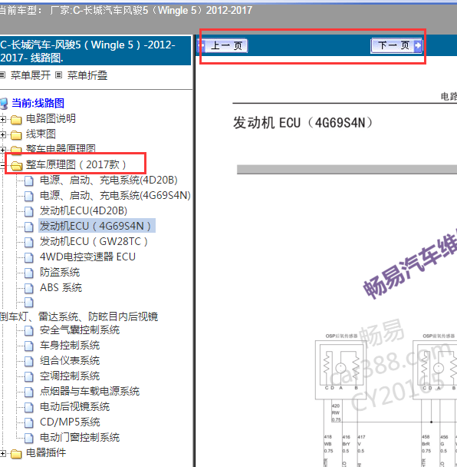The width and height of the screenshot is (457, 467).
Task: Click the open folder icon of 整车原理图（2017款）
Action: (16, 165)
